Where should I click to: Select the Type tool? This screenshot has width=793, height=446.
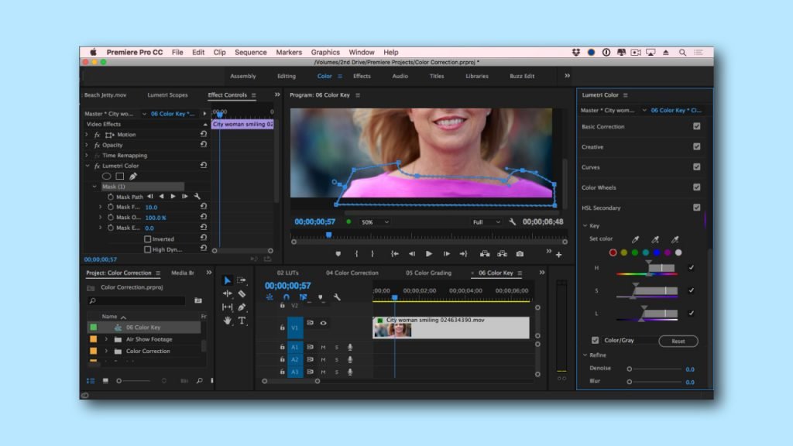[x=242, y=320]
